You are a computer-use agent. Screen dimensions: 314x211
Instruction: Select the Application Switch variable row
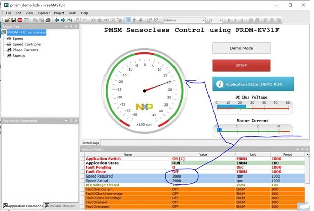pos(195,159)
